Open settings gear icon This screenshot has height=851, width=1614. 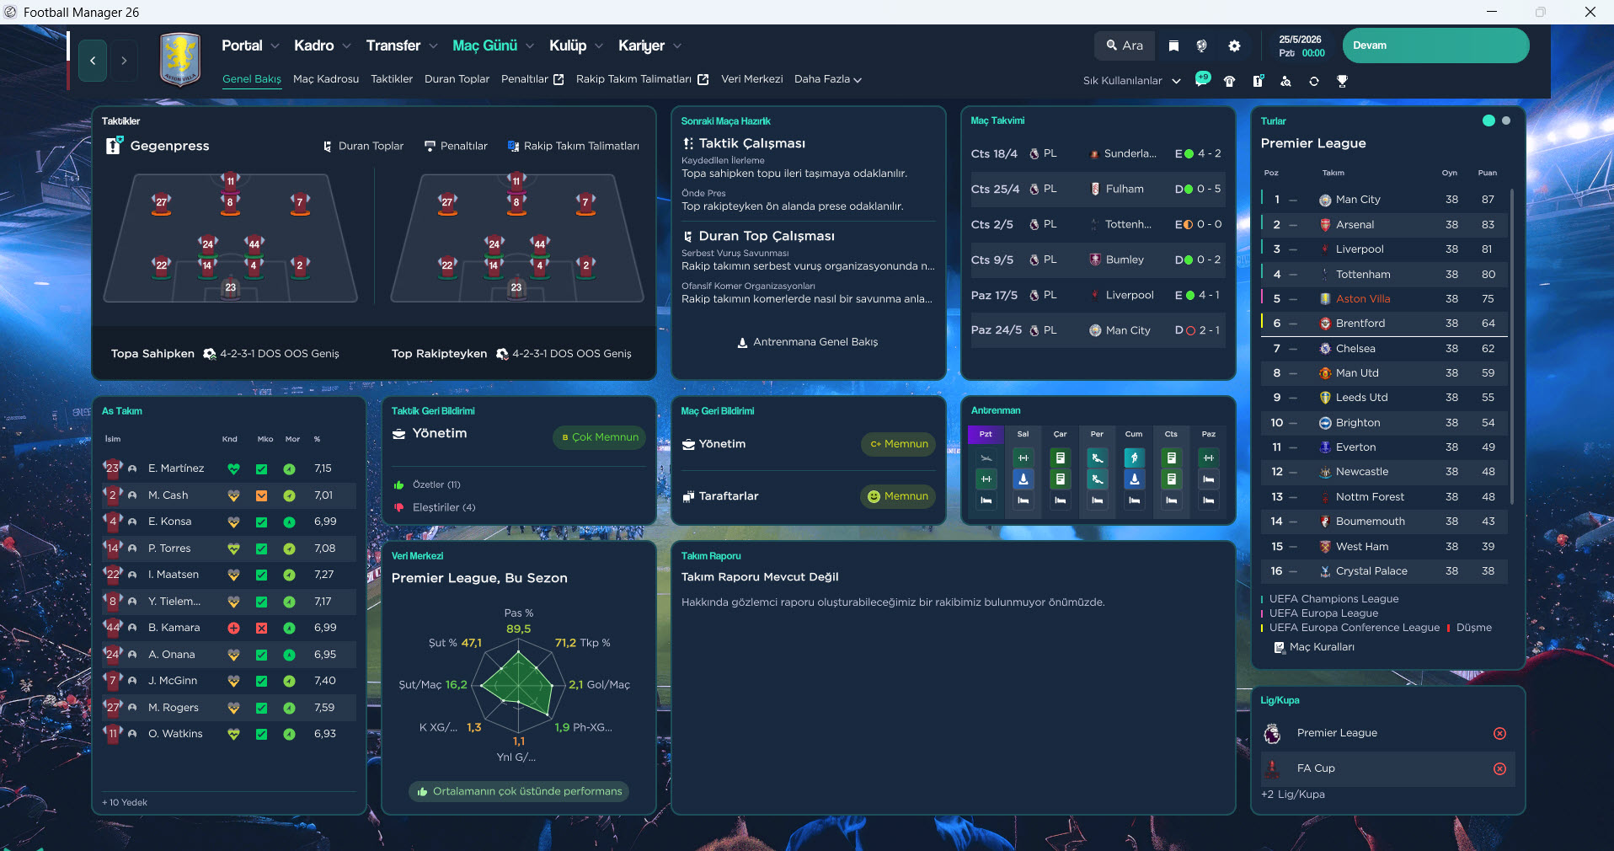pos(1234,46)
